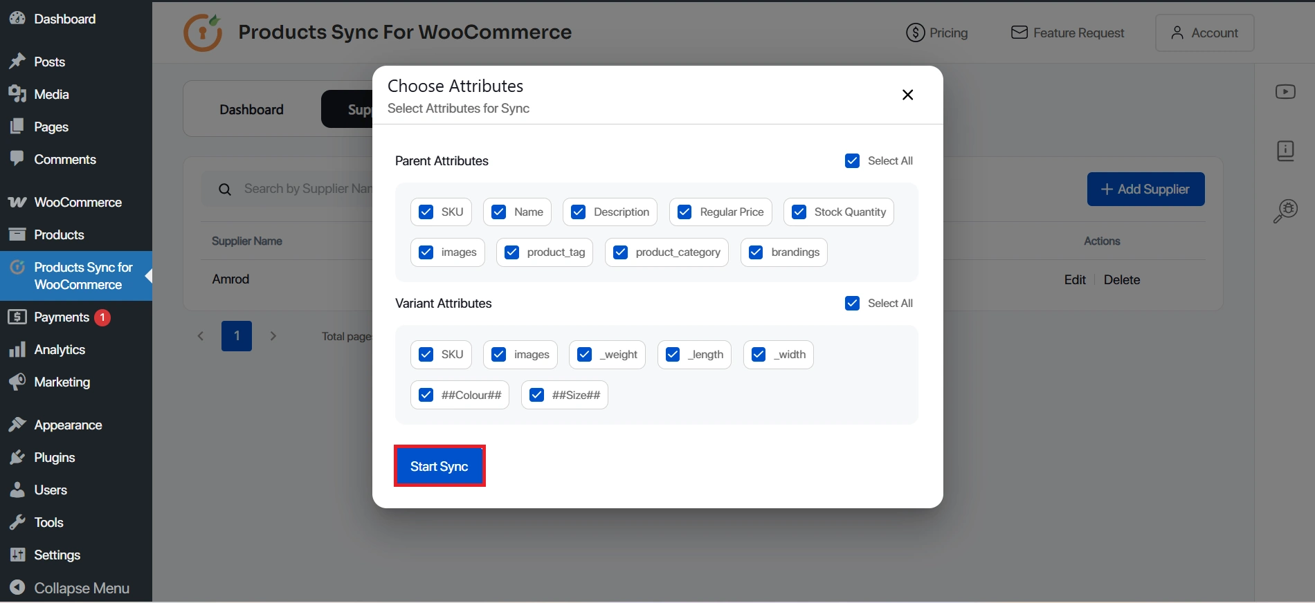
Task: Open Comments bubble icon
Action: point(17,159)
